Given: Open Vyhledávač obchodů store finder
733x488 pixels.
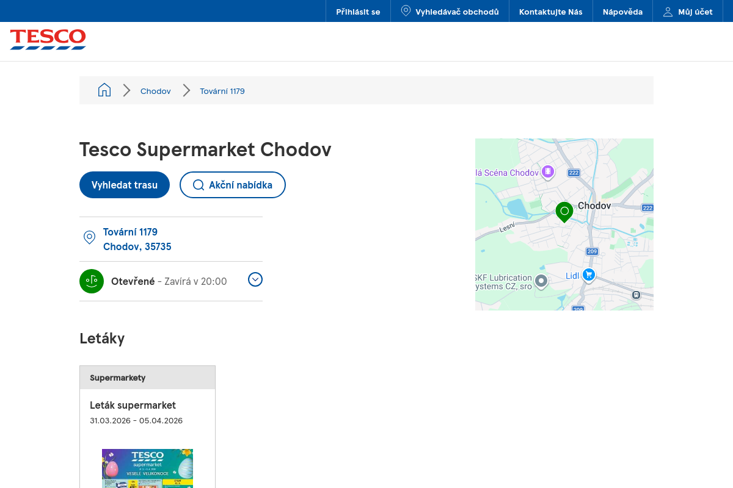Looking at the screenshot, I should point(450,12).
